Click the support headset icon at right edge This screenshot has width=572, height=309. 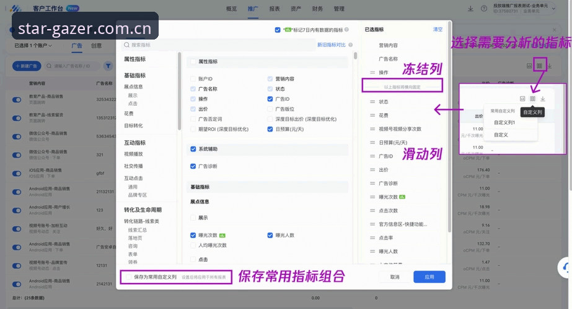pos(566,268)
